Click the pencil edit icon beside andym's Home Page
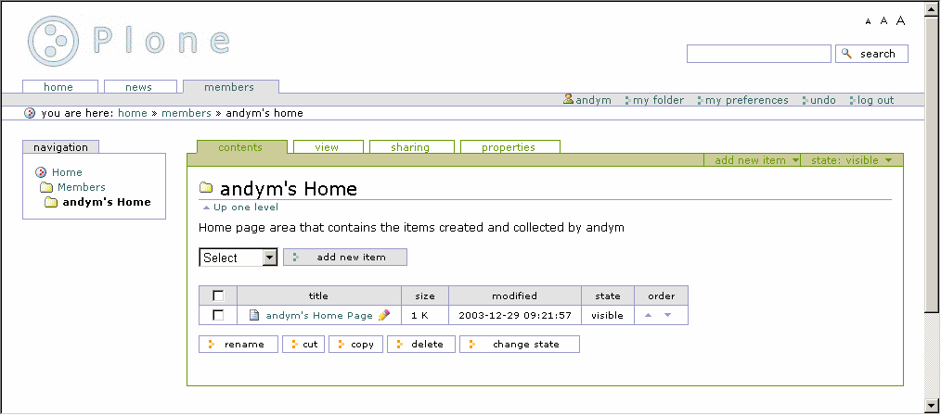Image resolution: width=941 pixels, height=415 pixels. coord(383,315)
